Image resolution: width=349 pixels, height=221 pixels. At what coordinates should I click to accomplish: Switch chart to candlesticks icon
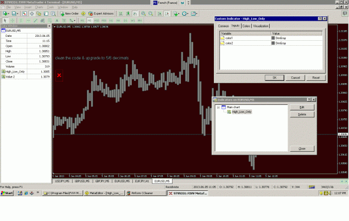pos(128,13)
